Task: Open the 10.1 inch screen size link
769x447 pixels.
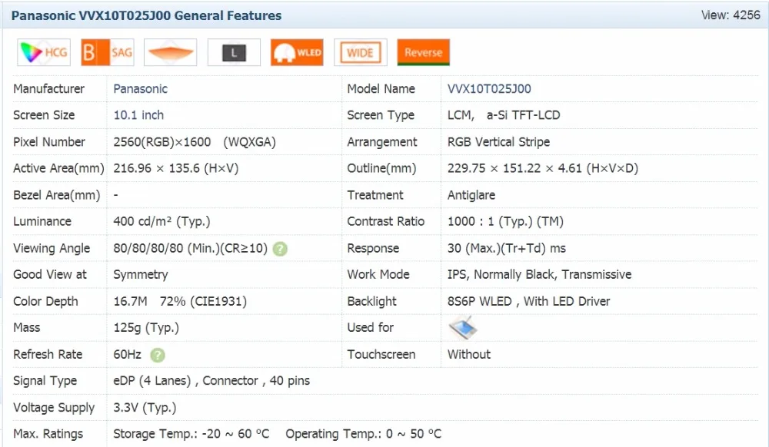Action: tap(138, 115)
